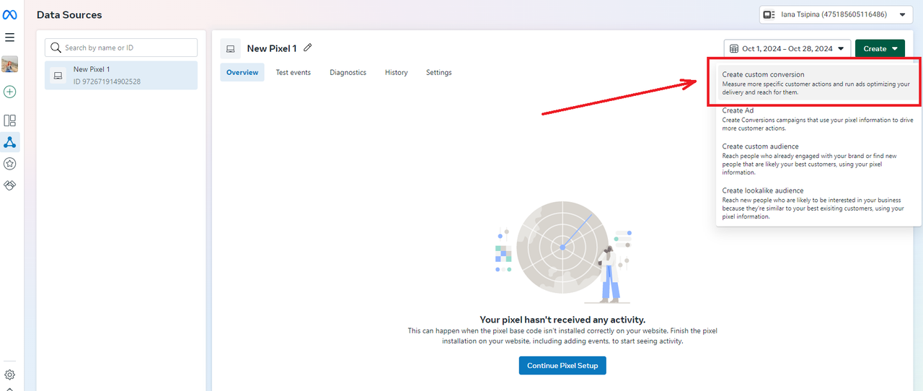
Task: Click calendar icon in date range picker
Action: coord(734,48)
